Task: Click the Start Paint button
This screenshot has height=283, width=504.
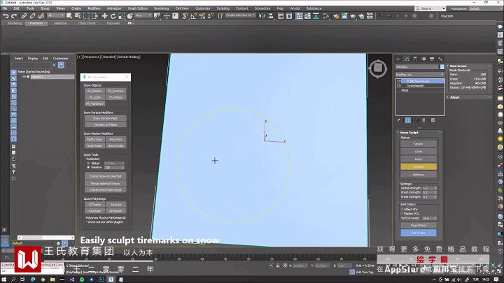Action: pyautogui.click(x=419, y=233)
